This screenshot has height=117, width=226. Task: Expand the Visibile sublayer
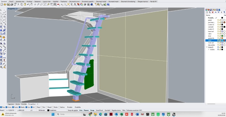208,50
